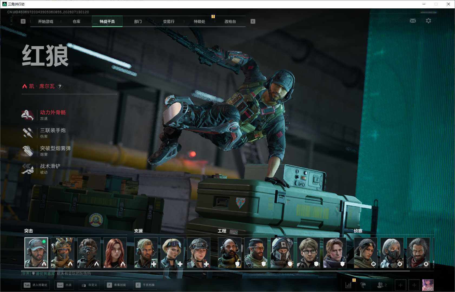Click the operator name 凯·席尔瓦
The image size is (455, 292).
(x=42, y=86)
